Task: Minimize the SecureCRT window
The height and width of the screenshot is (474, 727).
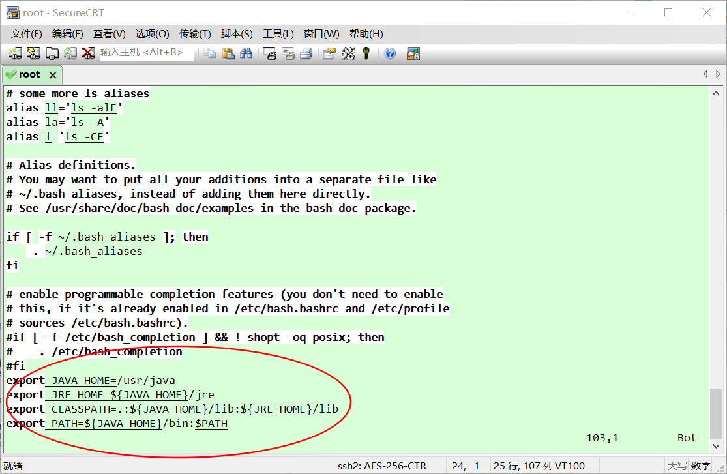Action: click(630, 12)
